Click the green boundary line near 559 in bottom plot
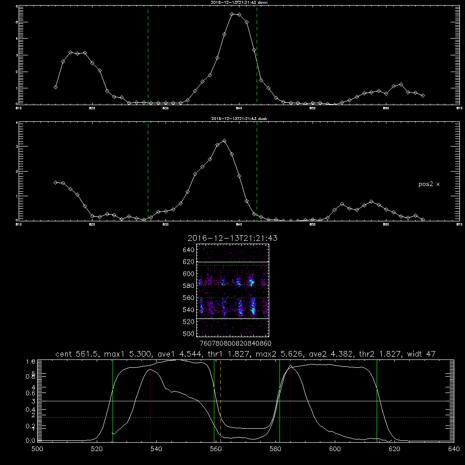The width and height of the screenshot is (465, 465). (214, 401)
